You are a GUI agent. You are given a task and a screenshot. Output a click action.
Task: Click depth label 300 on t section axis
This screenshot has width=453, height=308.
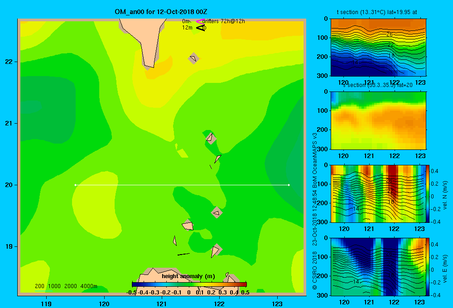pyautogui.click(x=323, y=76)
